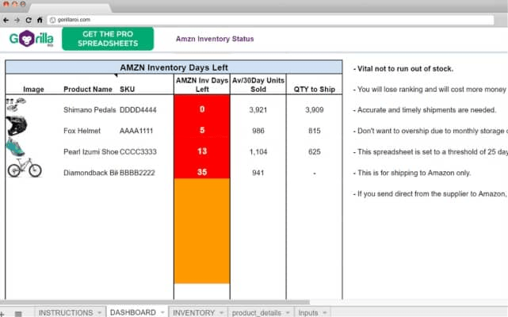Click the QTY to Ship header
Screen dimensions: 508x317
pos(315,89)
